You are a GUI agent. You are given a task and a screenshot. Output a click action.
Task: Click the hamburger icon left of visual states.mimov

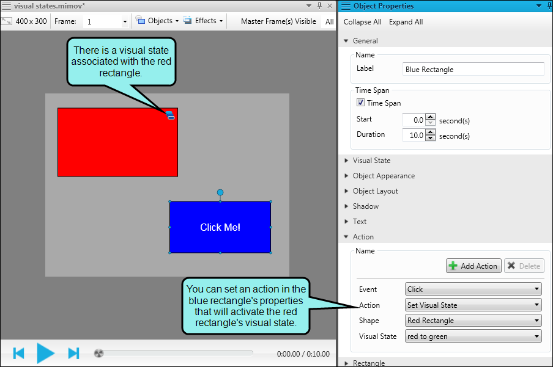pos(6,6)
